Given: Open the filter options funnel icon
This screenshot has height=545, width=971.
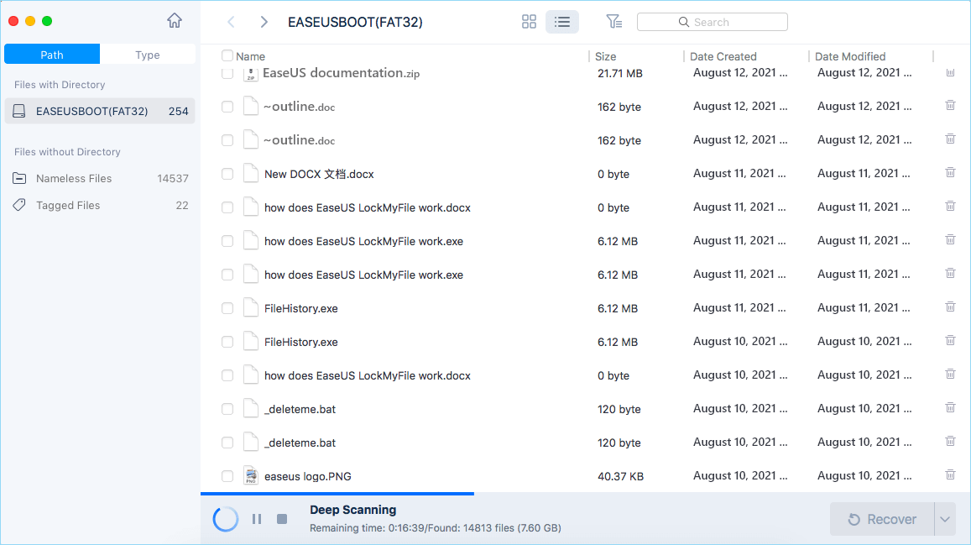Looking at the screenshot, I should tap(614, 22).
